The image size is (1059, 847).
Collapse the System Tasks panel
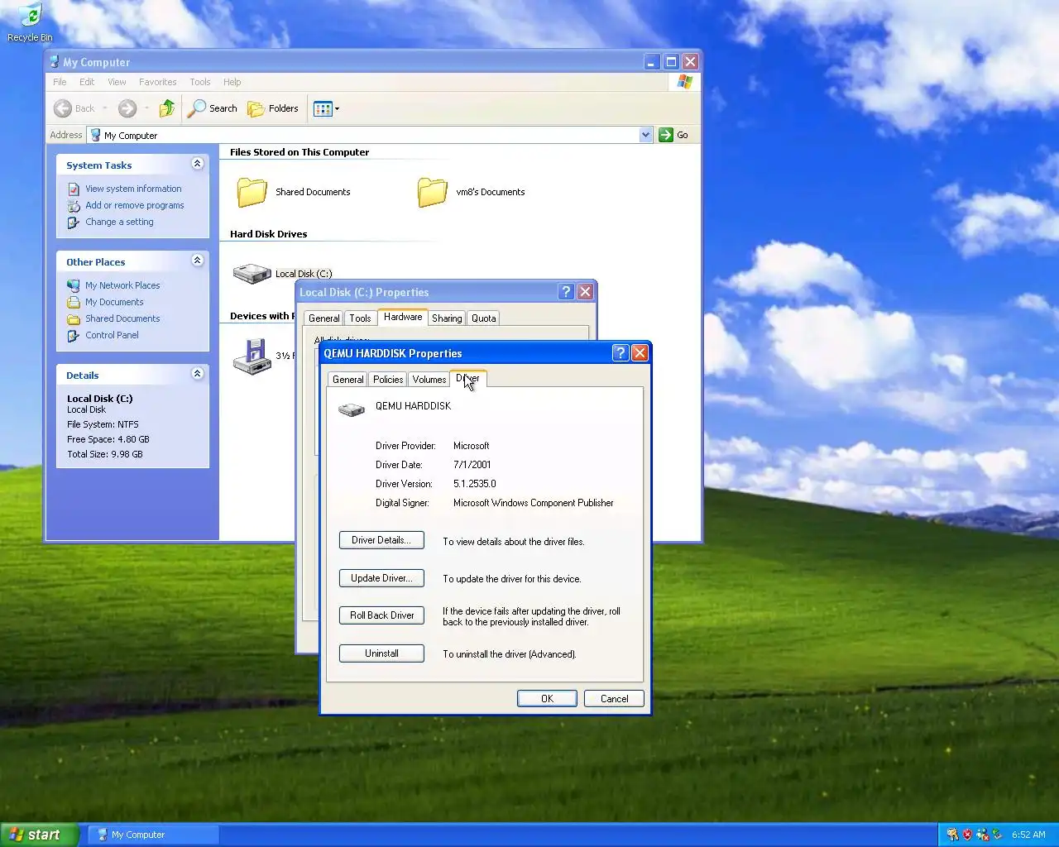pyautogui.click(x=197, y=164)
